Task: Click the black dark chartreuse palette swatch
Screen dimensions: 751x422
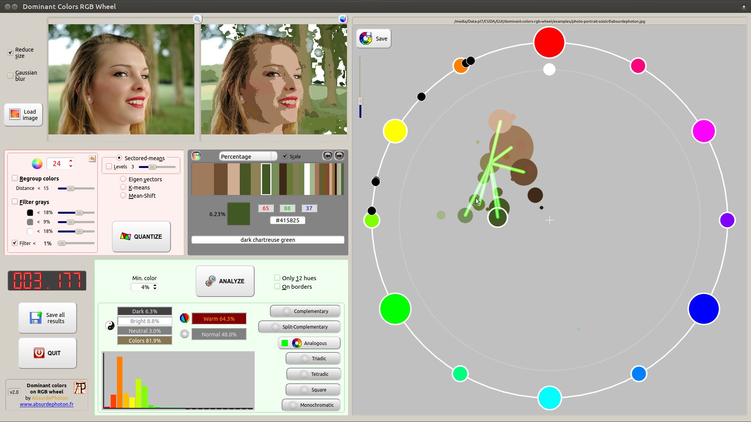Action: coord(266,179)
